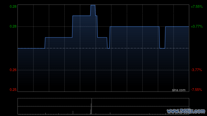Image resolution: width=207 pixels, height=116 pixels.
Task: Click the 0.25 price axis label
Action: [13, 90]
